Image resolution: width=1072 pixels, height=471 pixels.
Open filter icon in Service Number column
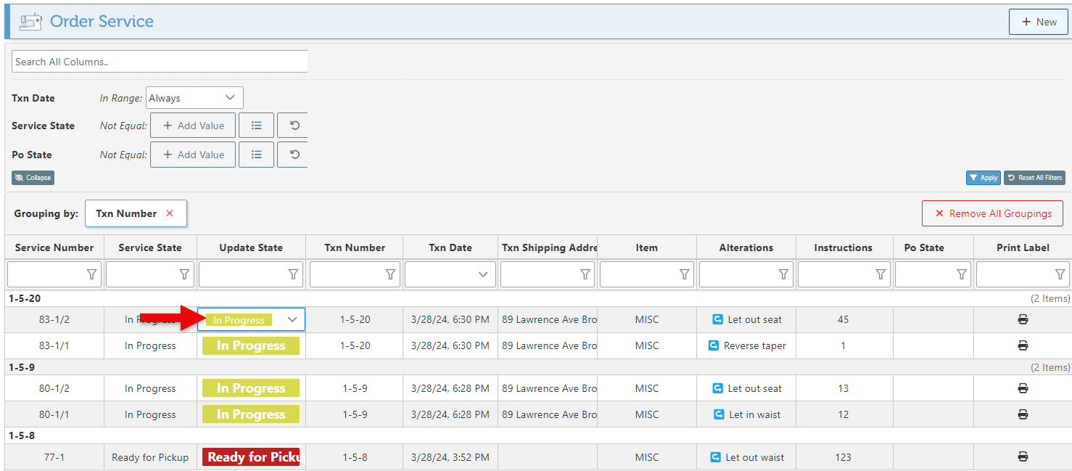tap(91, 274)
